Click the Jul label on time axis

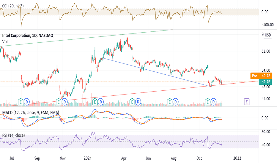[x=12, y=158]
